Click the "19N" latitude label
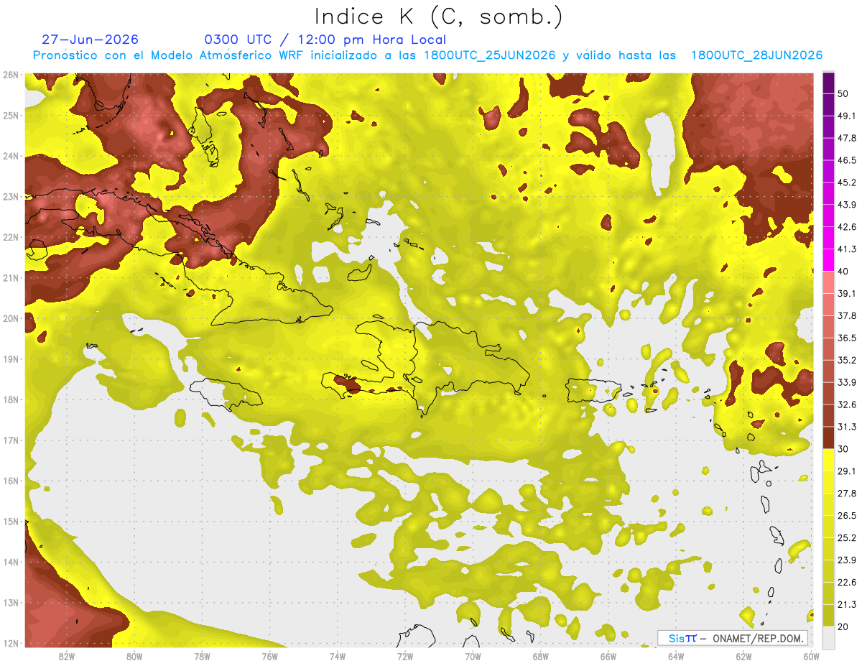862x666 pixels. (x=10, y=359)
